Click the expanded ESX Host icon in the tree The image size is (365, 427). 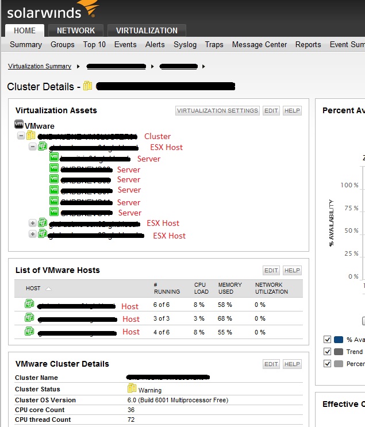coord(43,146)
